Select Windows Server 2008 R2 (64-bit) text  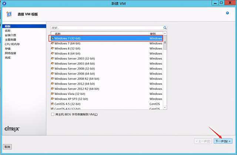pos(77,79)
